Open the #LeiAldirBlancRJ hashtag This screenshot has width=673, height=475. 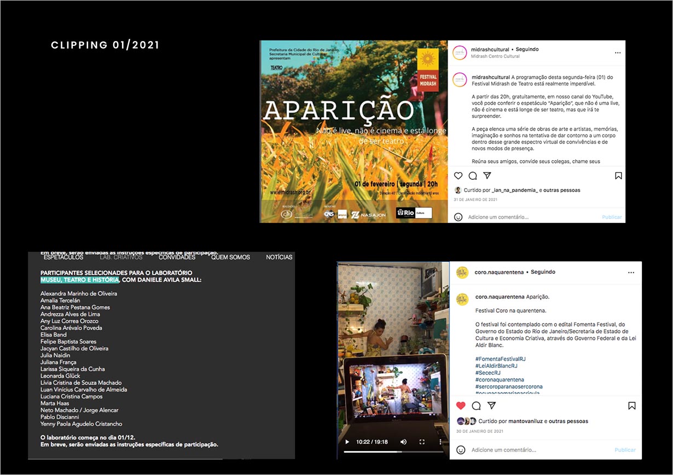click(x=496, y=366)
